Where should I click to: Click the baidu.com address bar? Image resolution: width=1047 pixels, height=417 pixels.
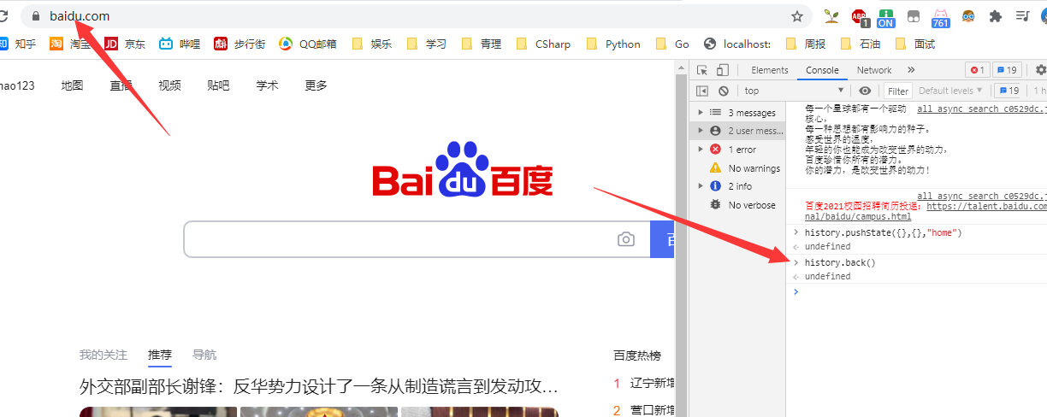pos(415,15)
